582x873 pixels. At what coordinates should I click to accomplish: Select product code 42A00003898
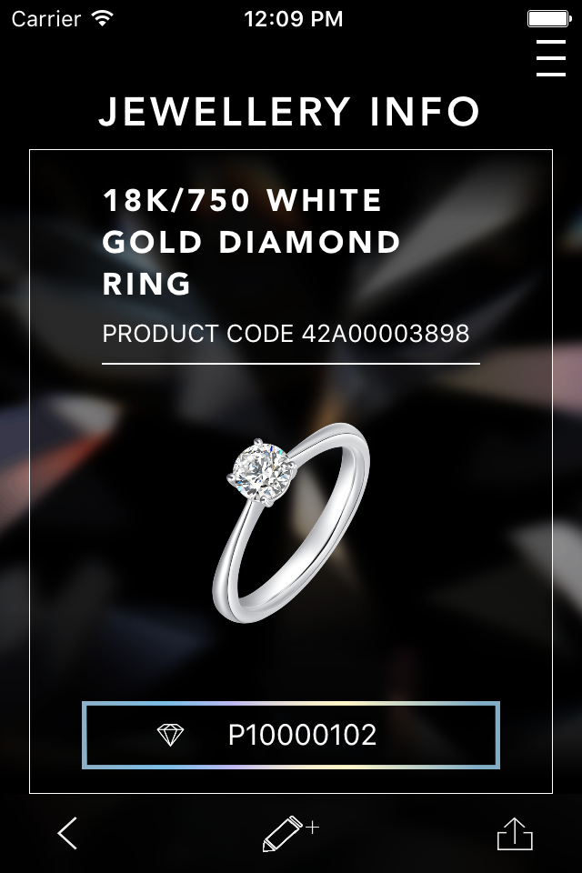(x=386, y=334)
